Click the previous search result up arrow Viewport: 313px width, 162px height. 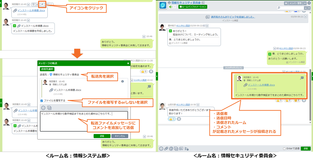pos(305,8)
